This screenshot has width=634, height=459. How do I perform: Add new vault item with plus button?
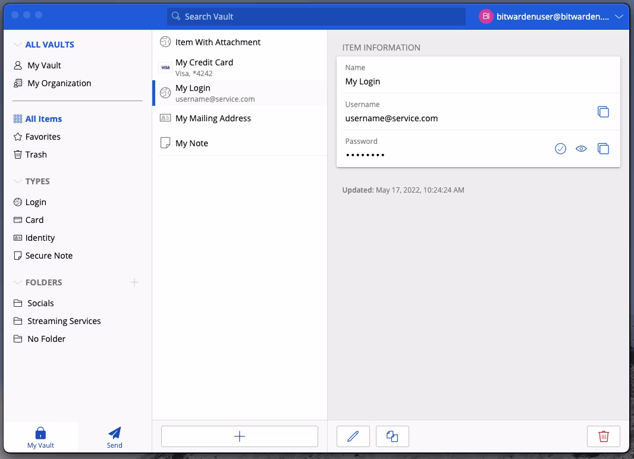(x=240, y=436)
